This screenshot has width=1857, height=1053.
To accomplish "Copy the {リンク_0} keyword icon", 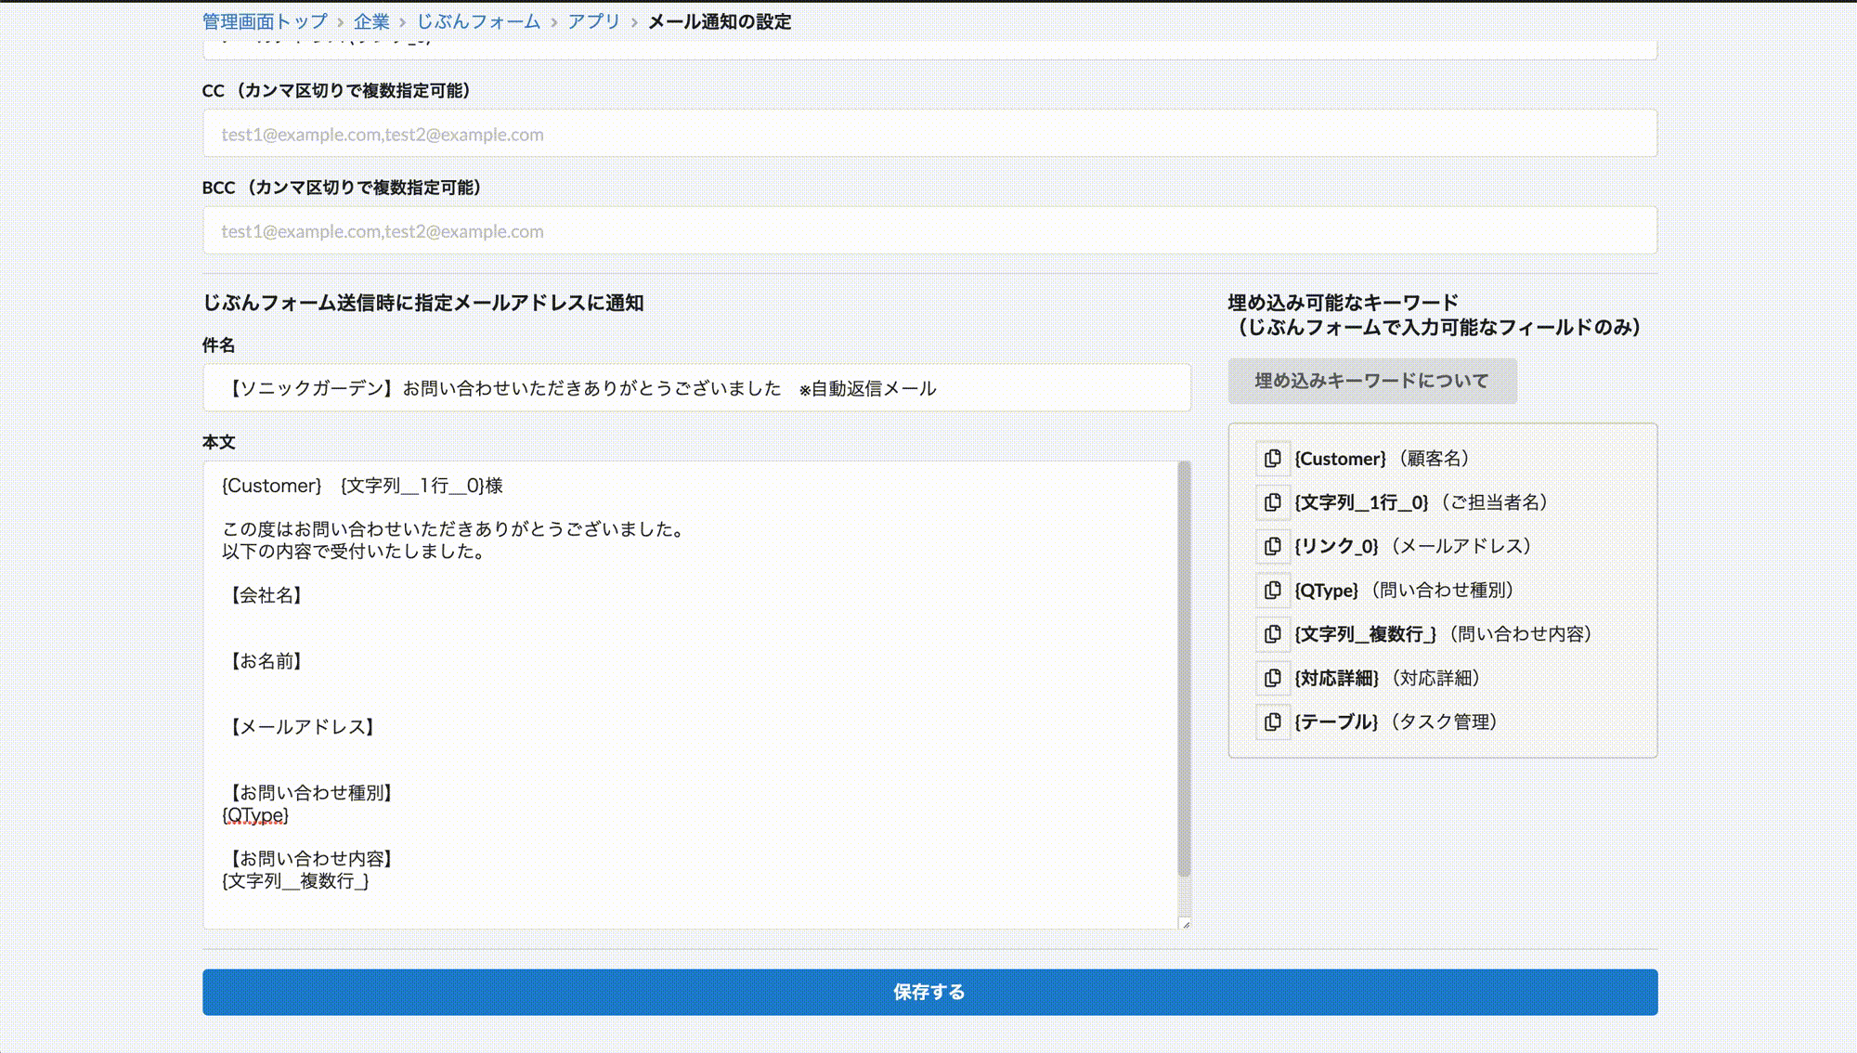I will [x=1272, y=546].
